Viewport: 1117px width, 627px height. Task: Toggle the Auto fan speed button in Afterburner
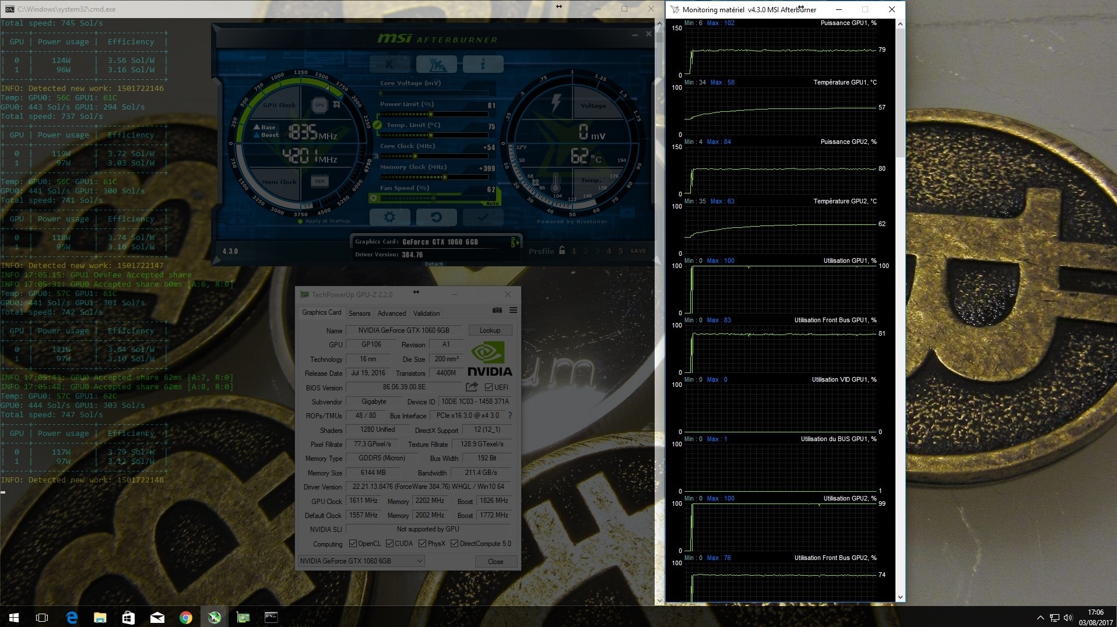click(493, 203)
